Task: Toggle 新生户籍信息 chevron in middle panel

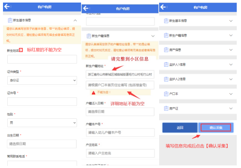Action: pos(153,36)
